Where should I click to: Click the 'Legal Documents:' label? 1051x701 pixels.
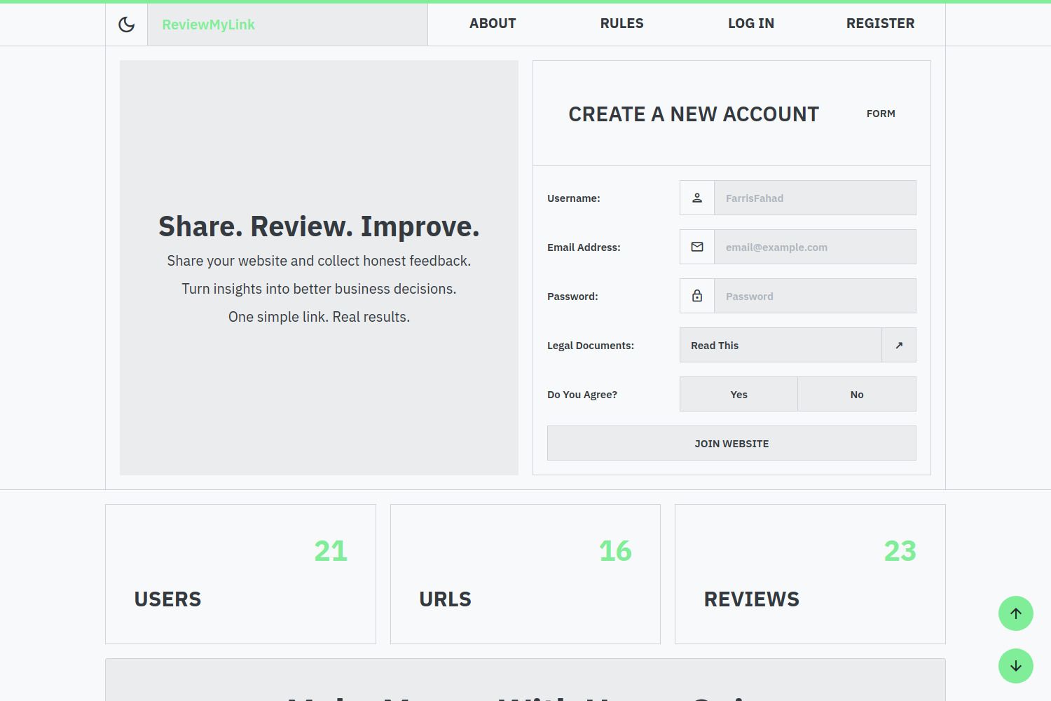(591, 346)
